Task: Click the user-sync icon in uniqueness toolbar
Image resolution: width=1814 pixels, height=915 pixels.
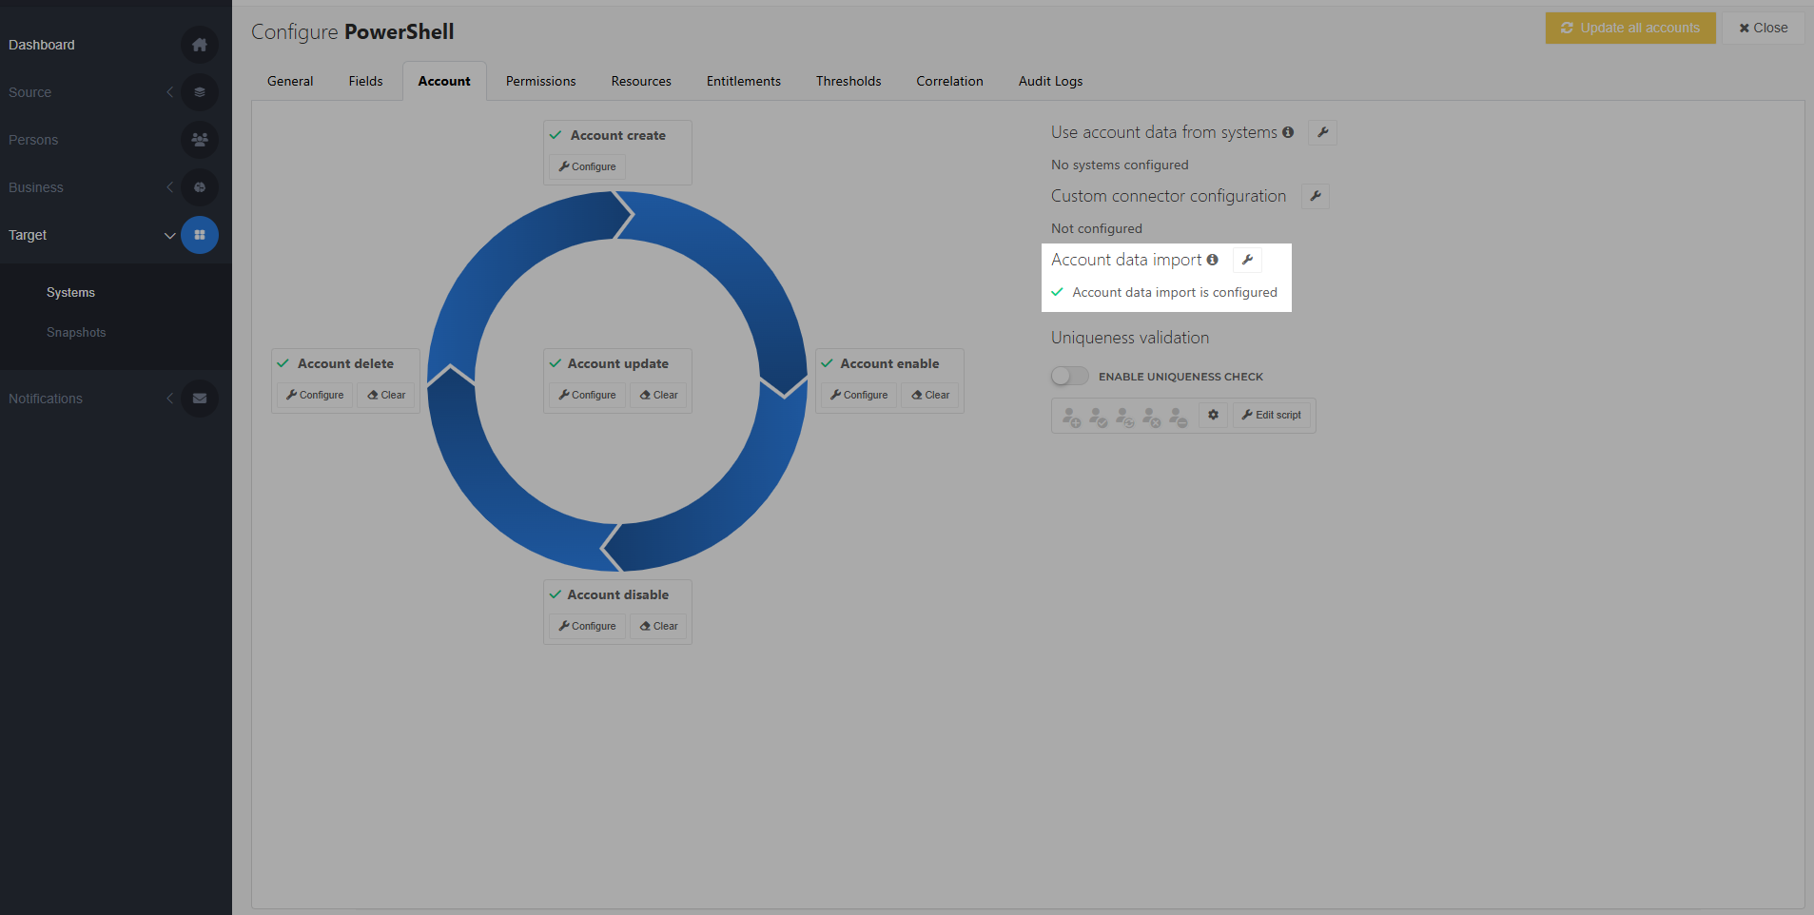Action: pos(1125,417)
